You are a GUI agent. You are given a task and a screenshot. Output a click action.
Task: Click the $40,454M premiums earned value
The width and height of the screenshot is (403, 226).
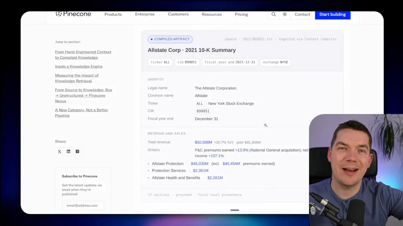(x=231, y=164)
